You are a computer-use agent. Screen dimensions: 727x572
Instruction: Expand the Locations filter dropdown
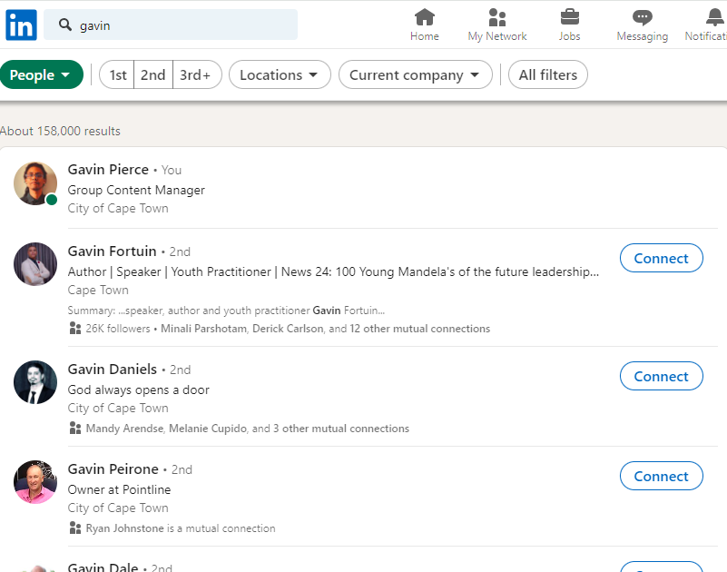[x=280, y=74]
